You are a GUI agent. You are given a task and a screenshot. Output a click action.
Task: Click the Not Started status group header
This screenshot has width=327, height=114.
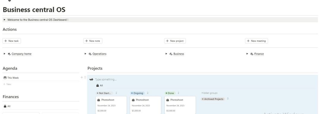[105, 93]
